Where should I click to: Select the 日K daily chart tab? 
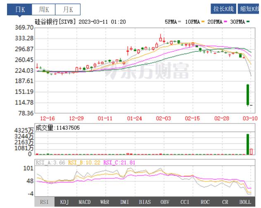point(19,10)
